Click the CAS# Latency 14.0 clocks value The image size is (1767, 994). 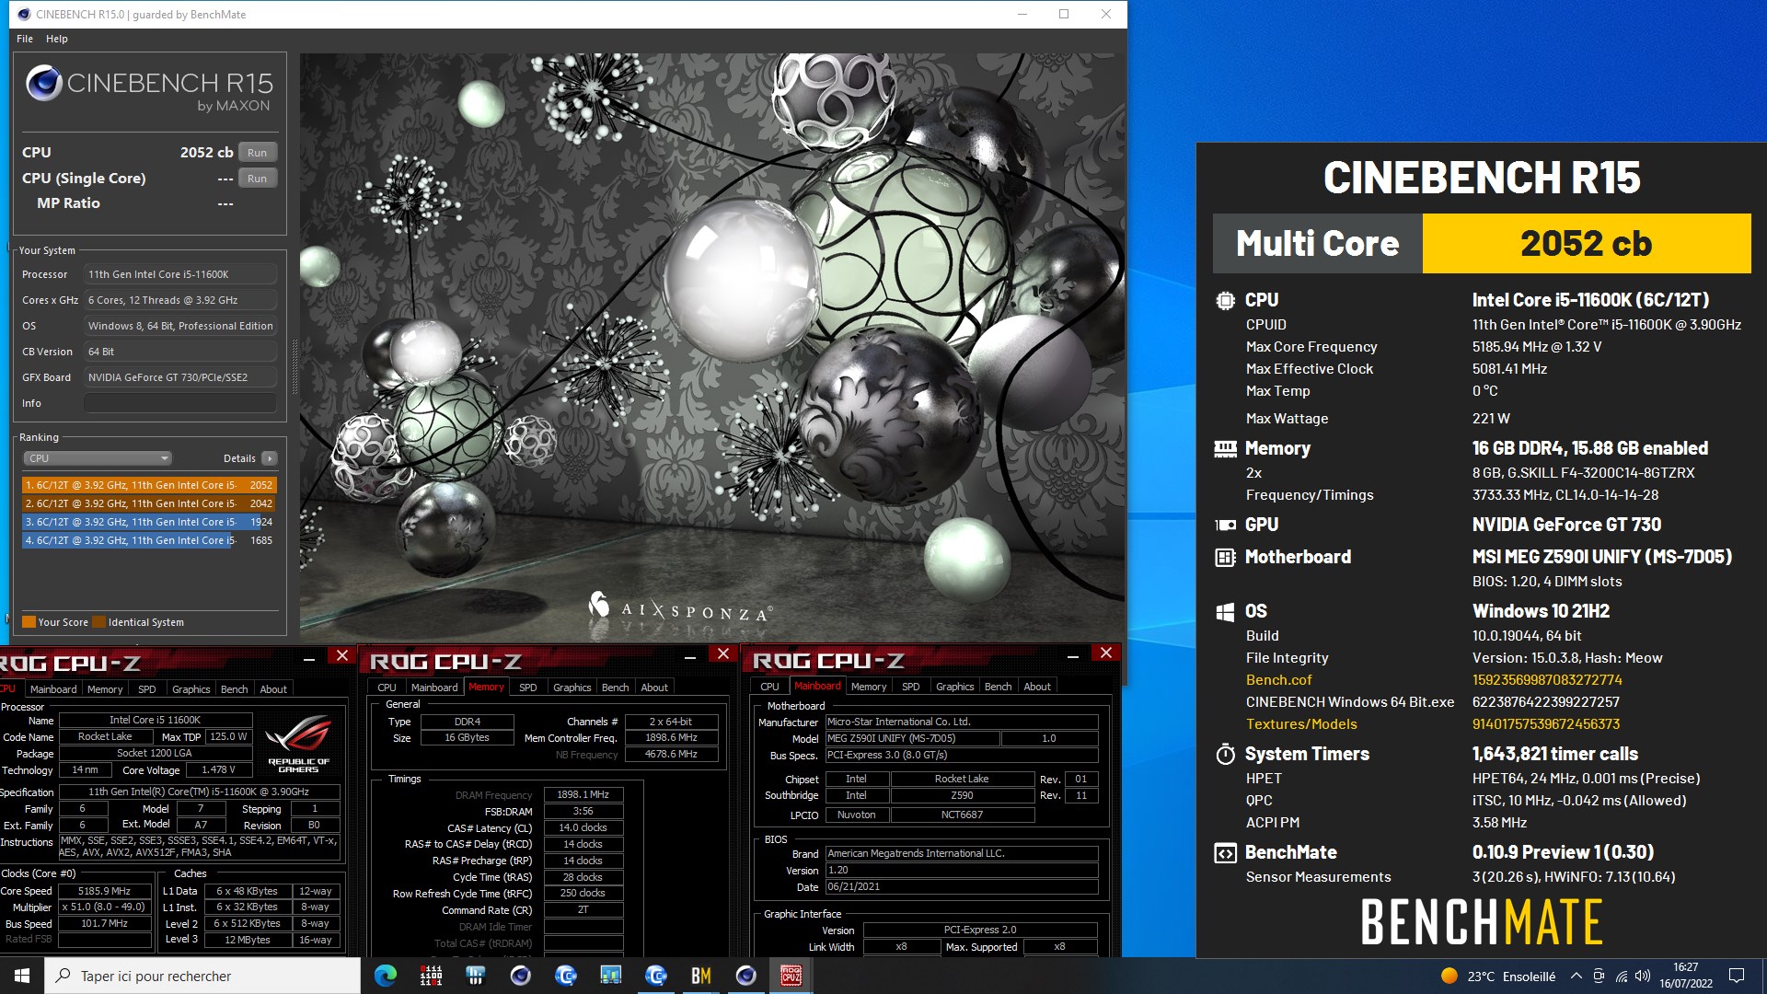583,828
